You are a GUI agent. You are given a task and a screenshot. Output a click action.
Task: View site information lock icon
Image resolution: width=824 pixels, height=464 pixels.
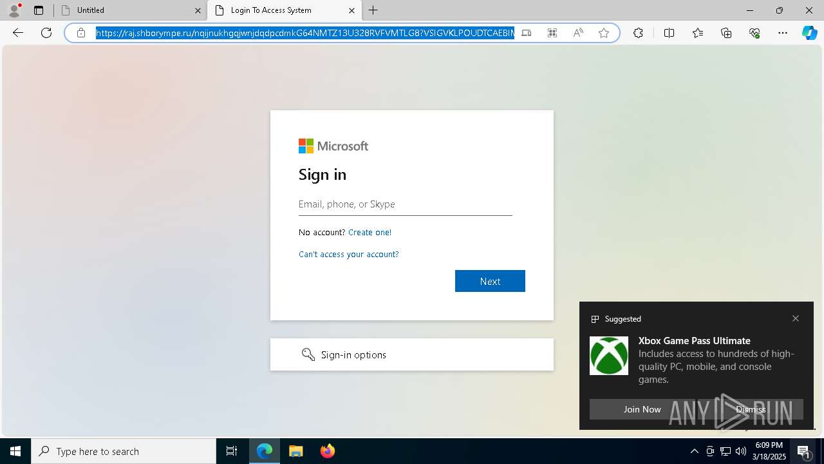click(81, 33)
